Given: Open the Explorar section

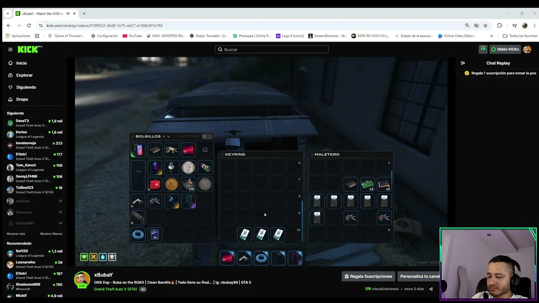Looking at the screenshot, I should [x=24, y=75].
